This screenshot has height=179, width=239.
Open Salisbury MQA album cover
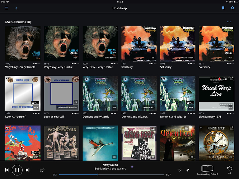[216, 44]
